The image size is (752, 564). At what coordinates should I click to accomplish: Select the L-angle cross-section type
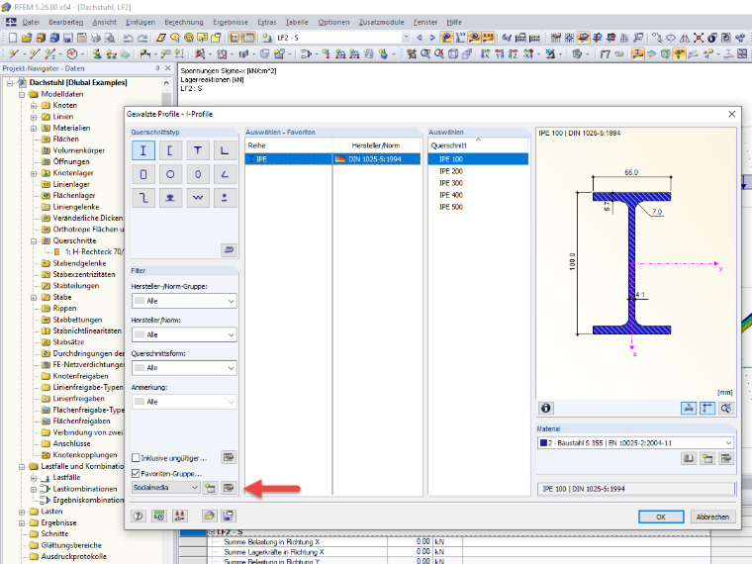coord(225,150)
